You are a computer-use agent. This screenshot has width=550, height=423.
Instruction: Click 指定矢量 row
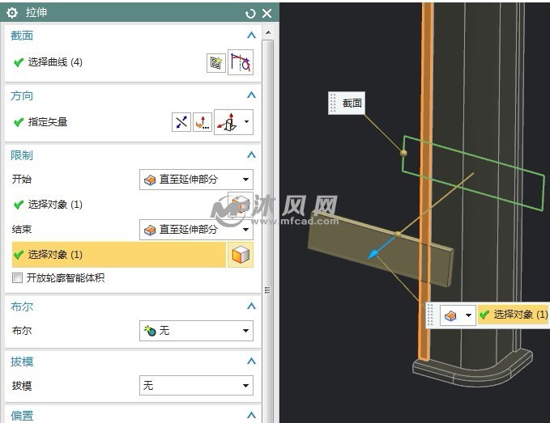click(48, 122)
